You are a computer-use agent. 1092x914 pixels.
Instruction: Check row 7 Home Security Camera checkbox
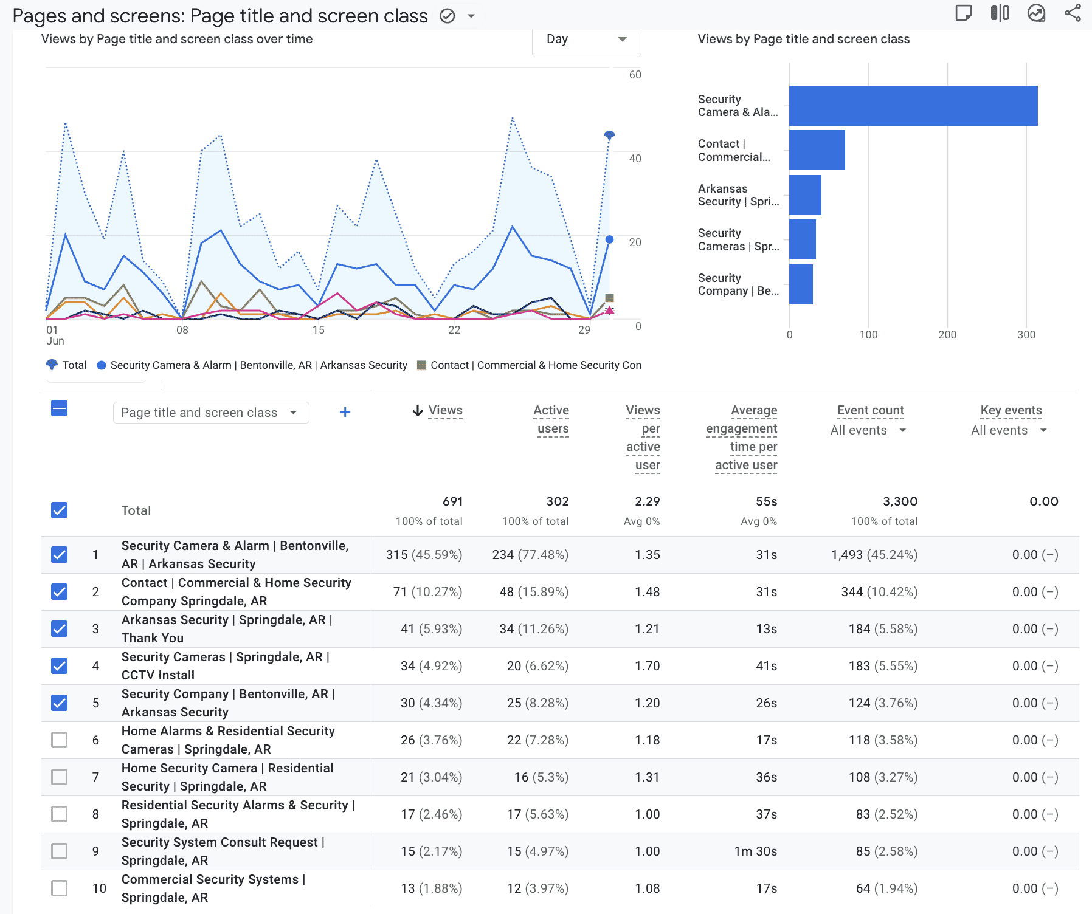point(60,777)
